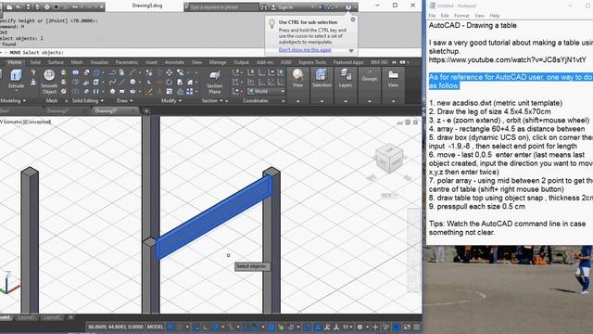Image resolution: width=593 pixels, height=334 pixels.
Task: Click the ViewCube in the viewport
Action: click(389, 159)
